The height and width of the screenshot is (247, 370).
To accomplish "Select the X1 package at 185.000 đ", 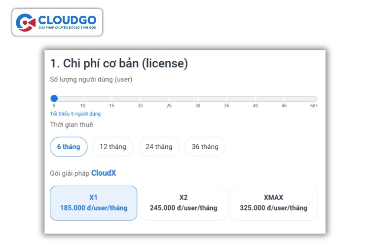I will [94, 203].
